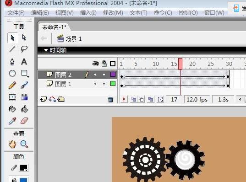
Task: Select the Pen tool
Action: (12, 61)
